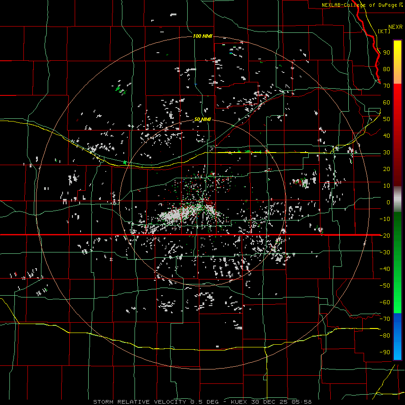Pick the blue bottom segment of color bar
This screenshot has height=405, width=405.
point(397,336)
